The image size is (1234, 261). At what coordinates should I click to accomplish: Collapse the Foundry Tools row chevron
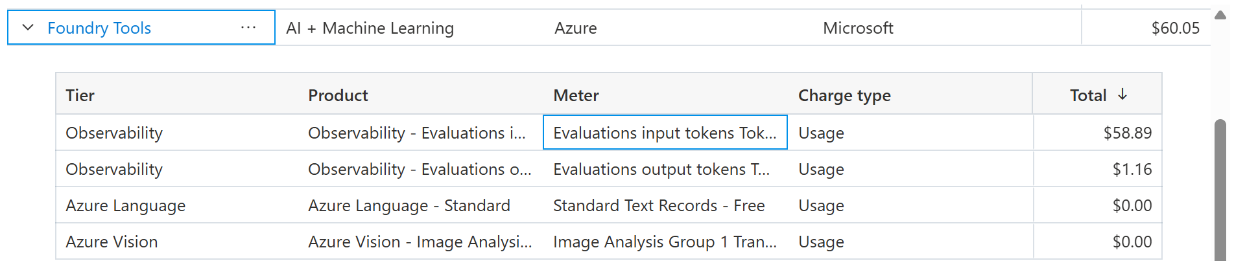pos(28,28)
